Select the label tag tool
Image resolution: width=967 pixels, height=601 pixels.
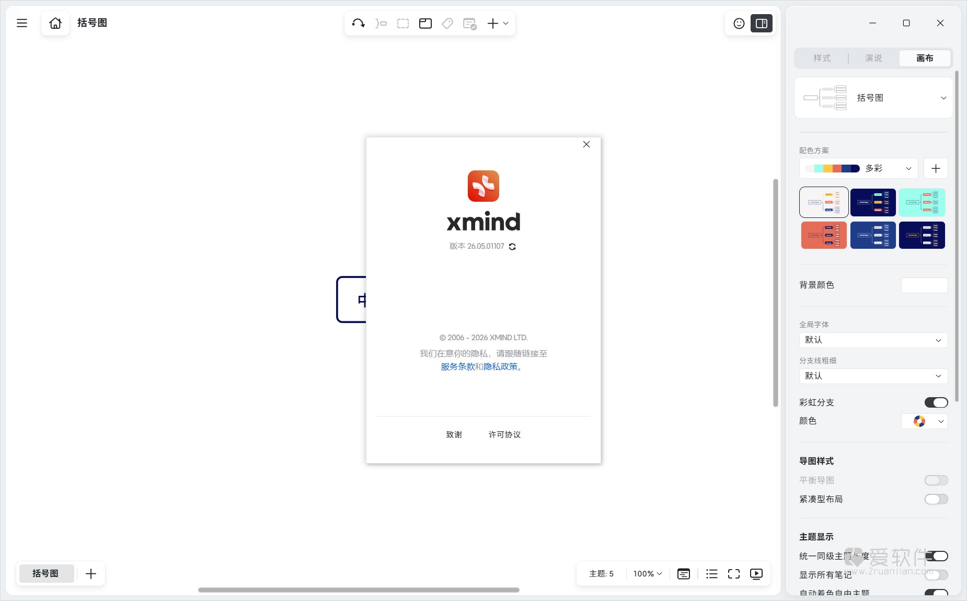(447, 23)
